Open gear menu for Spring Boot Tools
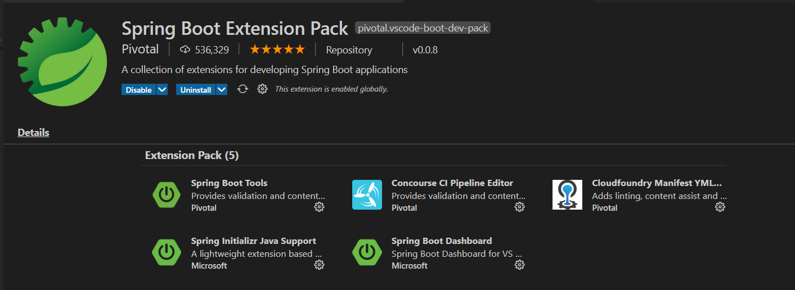This screenshot has height=290, width=795. (319, 207)
